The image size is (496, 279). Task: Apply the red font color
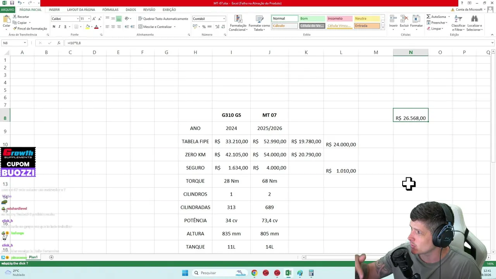[96, 27]
